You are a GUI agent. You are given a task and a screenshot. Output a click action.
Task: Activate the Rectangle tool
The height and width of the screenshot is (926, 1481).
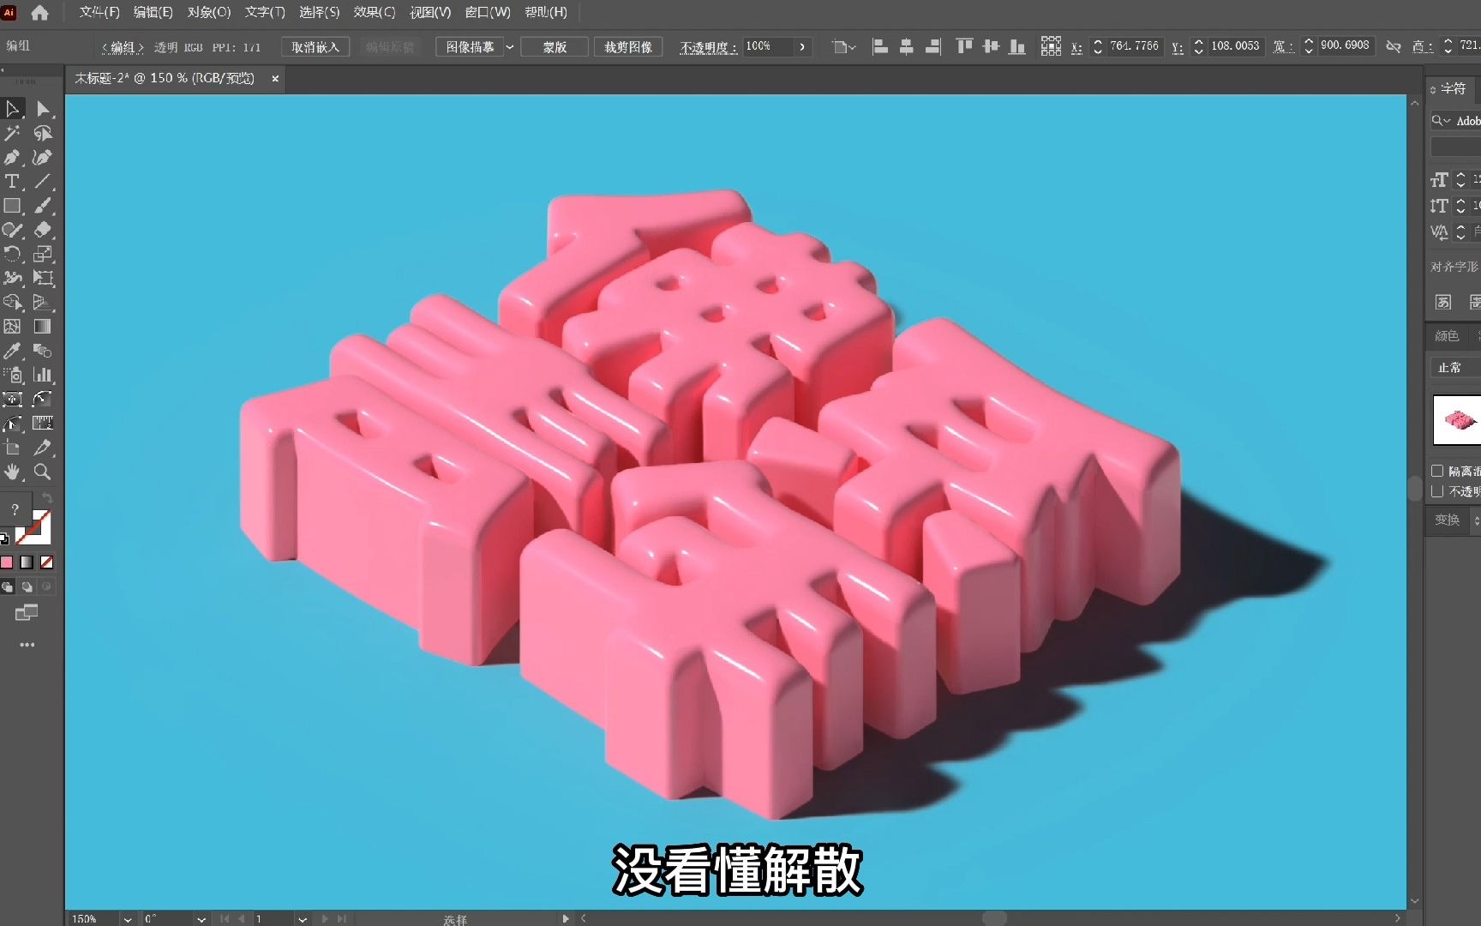click(12, 206)
